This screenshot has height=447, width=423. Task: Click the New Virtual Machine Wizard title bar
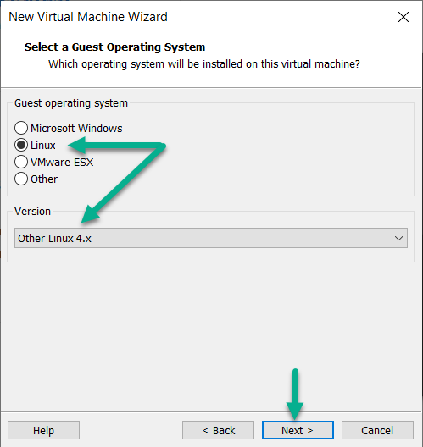point(200,17)
